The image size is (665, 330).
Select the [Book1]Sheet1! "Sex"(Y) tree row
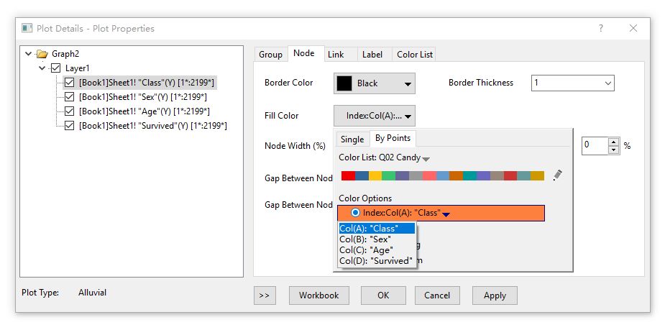pos(143,97)
